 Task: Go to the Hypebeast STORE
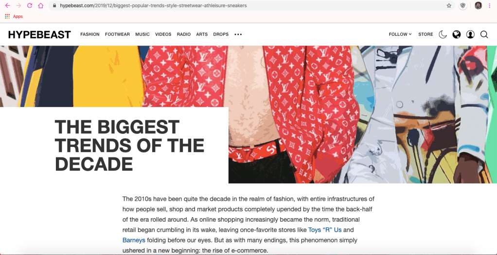[426, 34]
